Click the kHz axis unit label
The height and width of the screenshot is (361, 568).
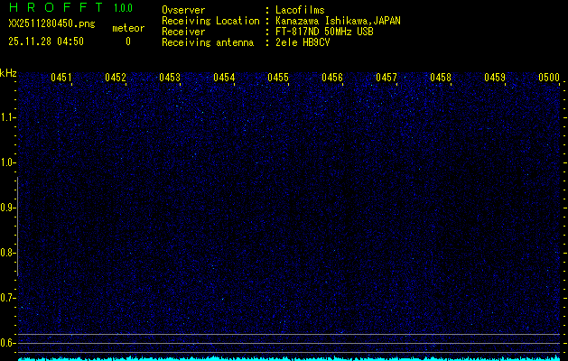pos(8,73)
